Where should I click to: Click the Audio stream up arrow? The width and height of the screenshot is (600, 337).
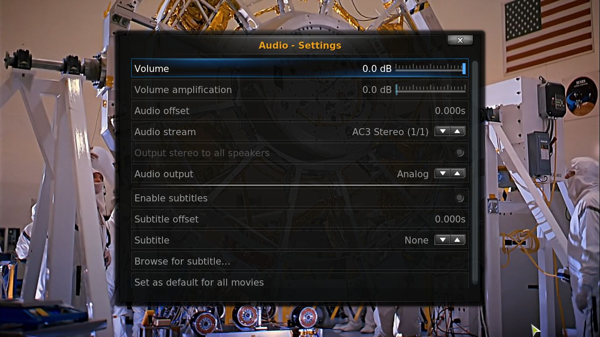click(x=458, y=132)
